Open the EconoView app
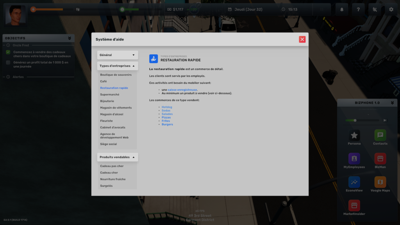Viewport: 400px width, 225px height. tap(354, 182)
